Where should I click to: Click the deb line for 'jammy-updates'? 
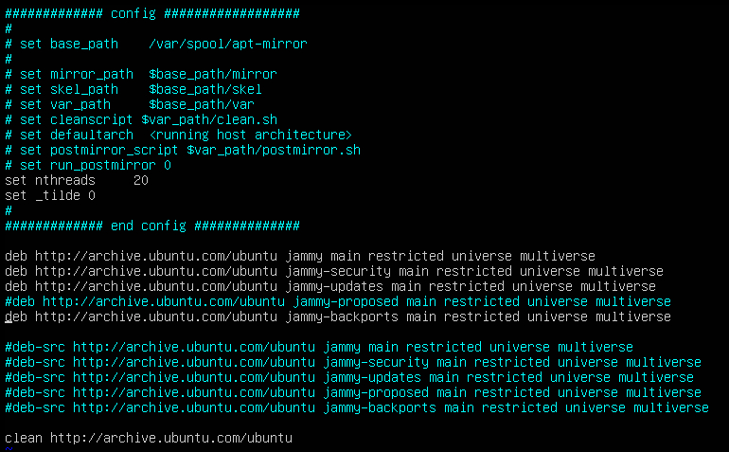pos(330,286)
